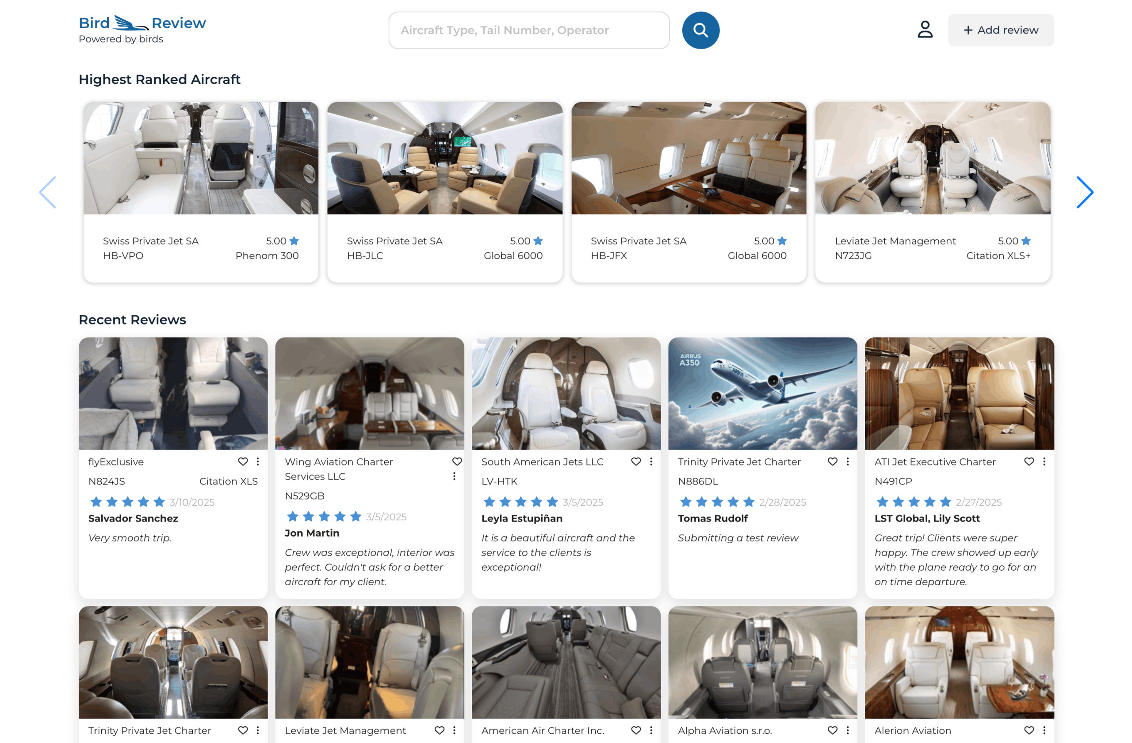Go to the Bird Review home logo
This screenshot has height=743, width=1132.
tap(142, 29)
